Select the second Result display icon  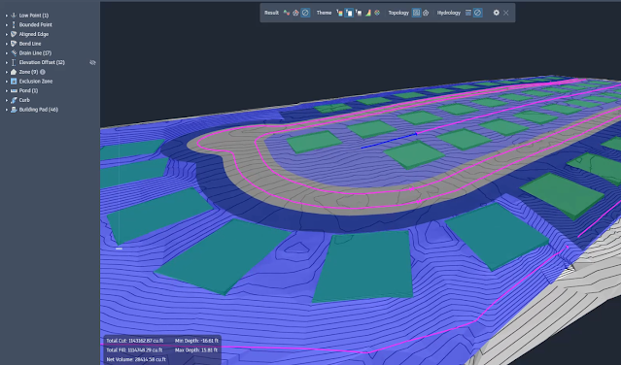pyautogui.click(x=295, y=13)
